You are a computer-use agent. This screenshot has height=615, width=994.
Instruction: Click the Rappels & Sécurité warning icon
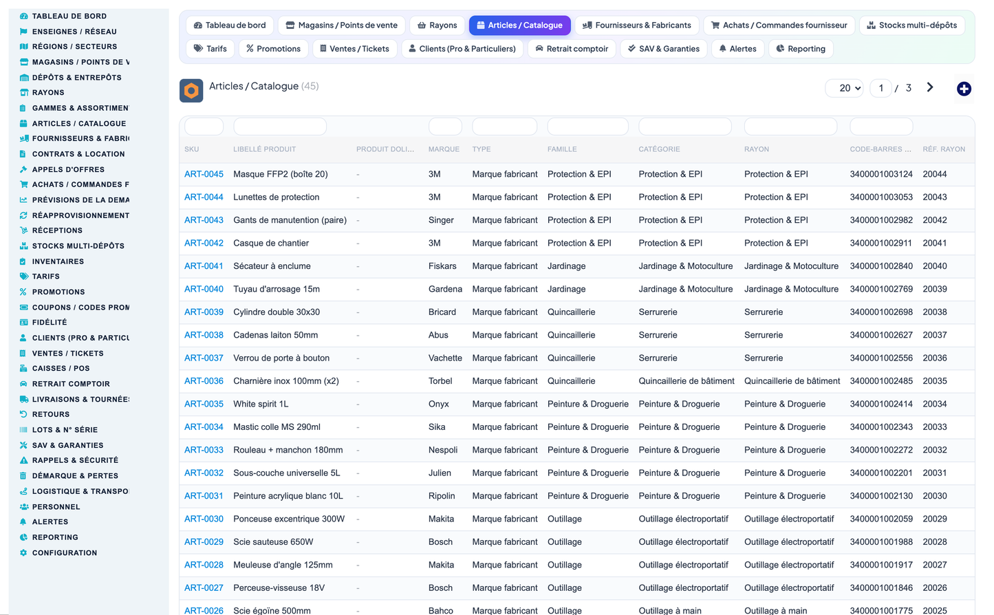coord(23,460)
